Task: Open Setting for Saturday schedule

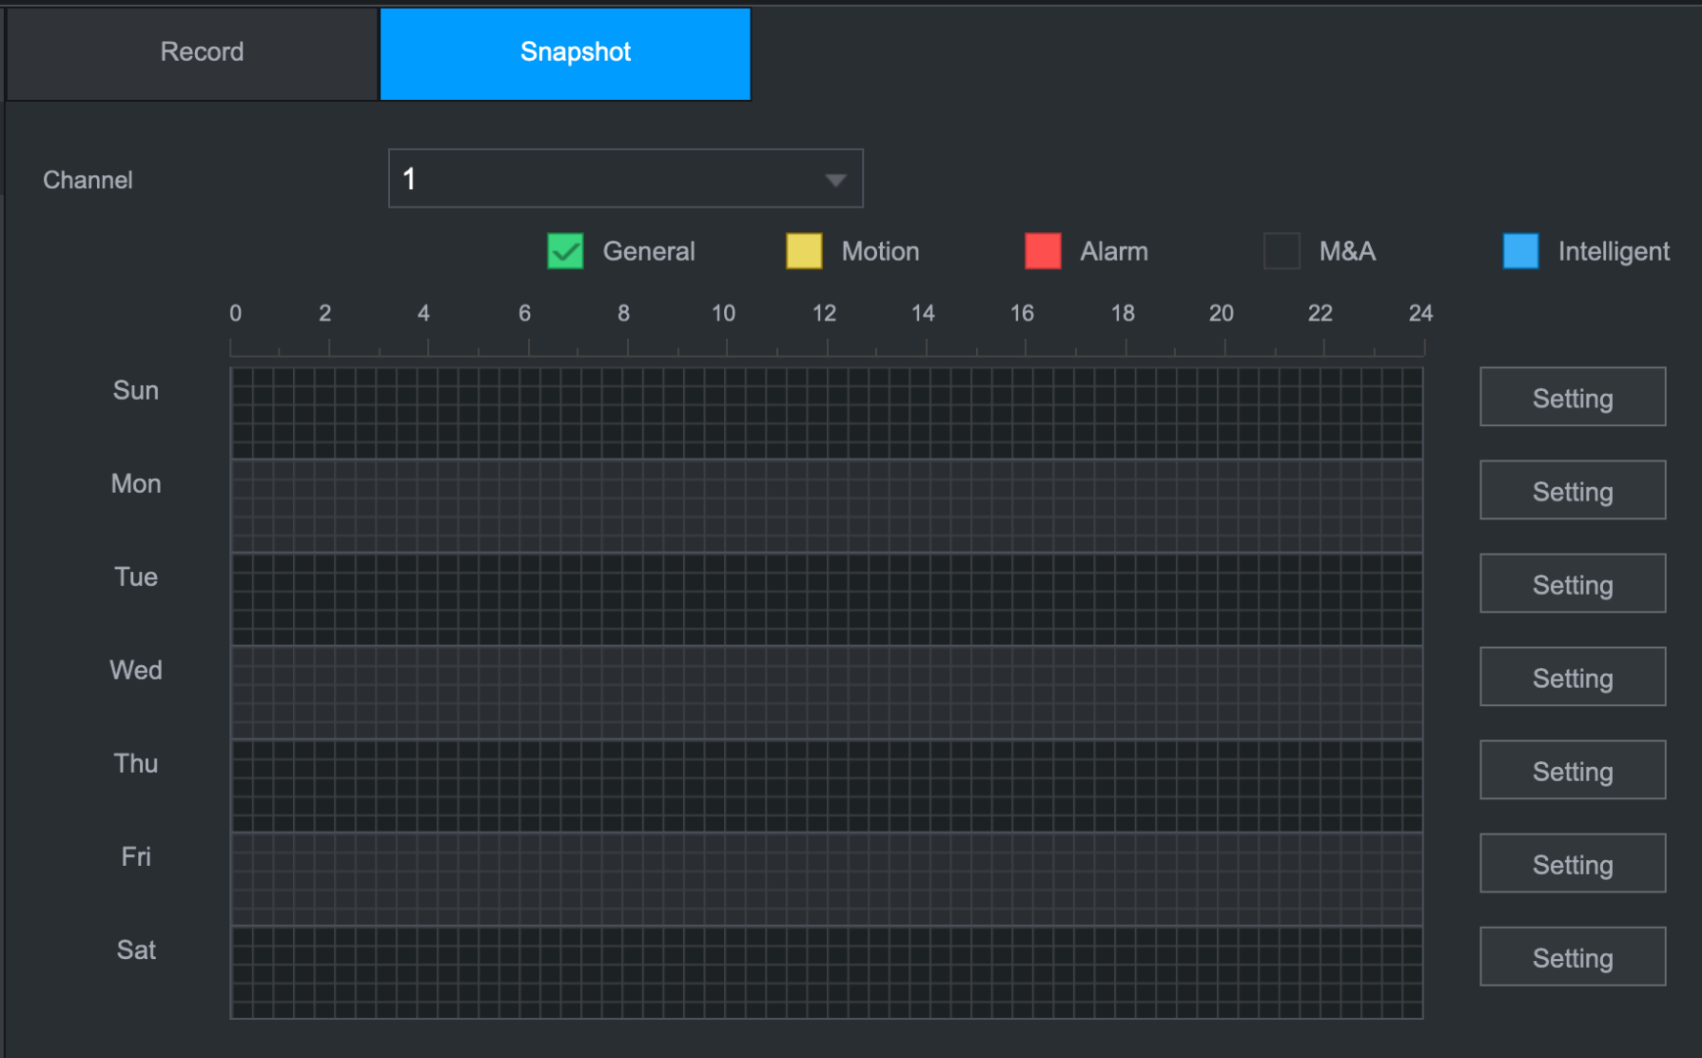Action: (x=1573, y=956)
